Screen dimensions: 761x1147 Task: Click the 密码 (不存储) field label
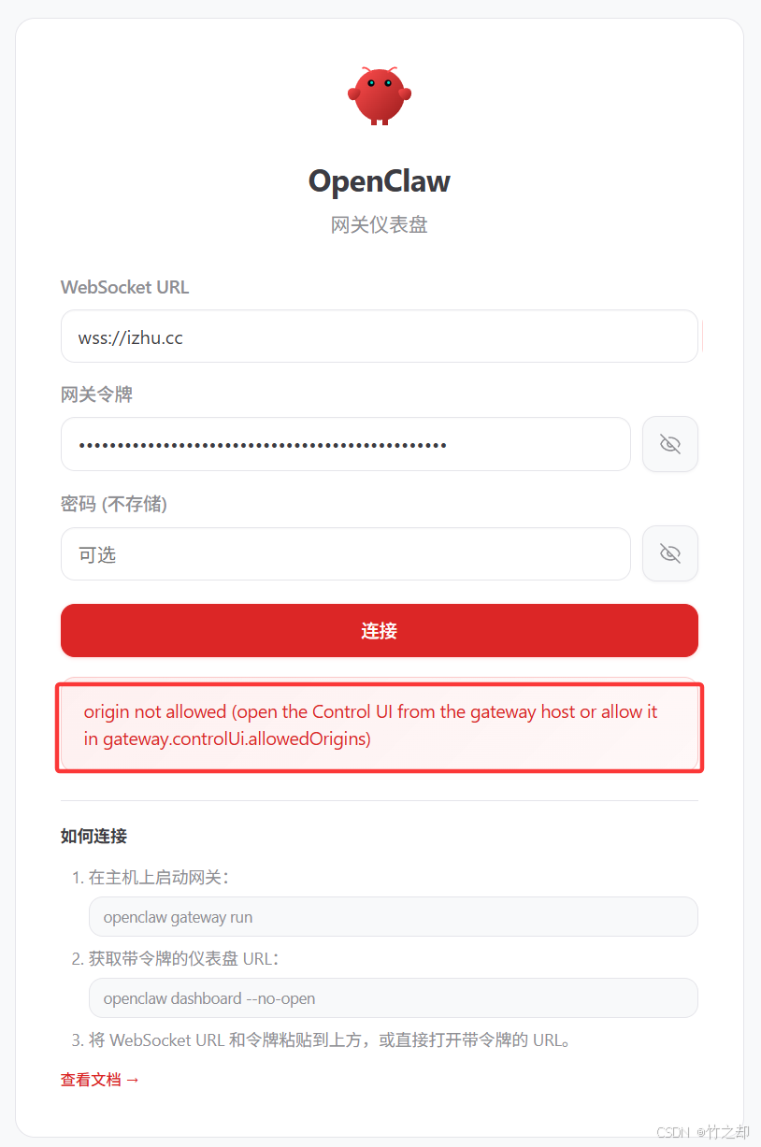pos(114,504)
